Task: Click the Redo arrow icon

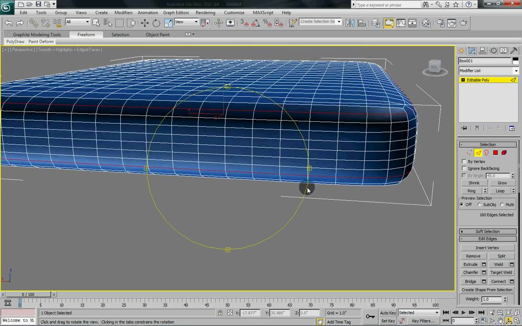Action: coord(20,23)
